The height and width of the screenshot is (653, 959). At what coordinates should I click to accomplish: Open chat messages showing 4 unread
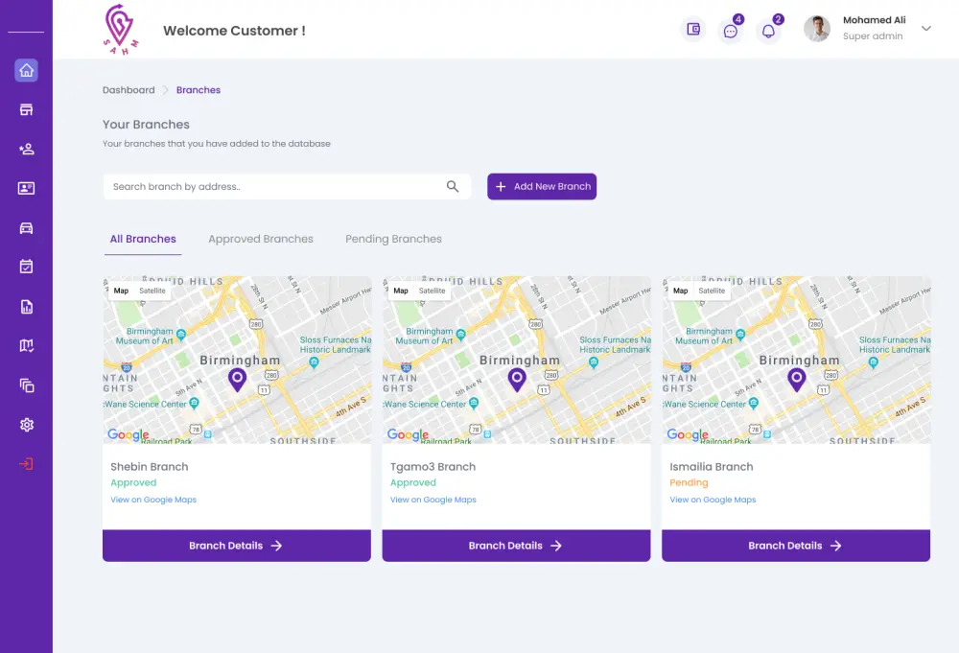[x=731, y=30]
